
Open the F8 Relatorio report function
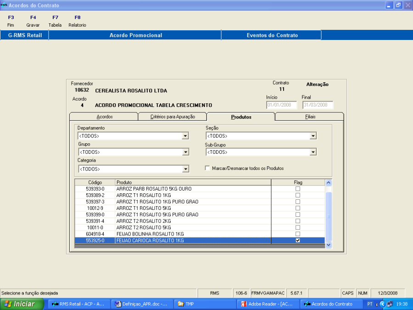coord(77,21)
